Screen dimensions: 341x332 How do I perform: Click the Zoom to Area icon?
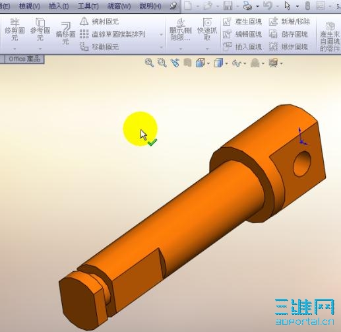click(162, 63)
